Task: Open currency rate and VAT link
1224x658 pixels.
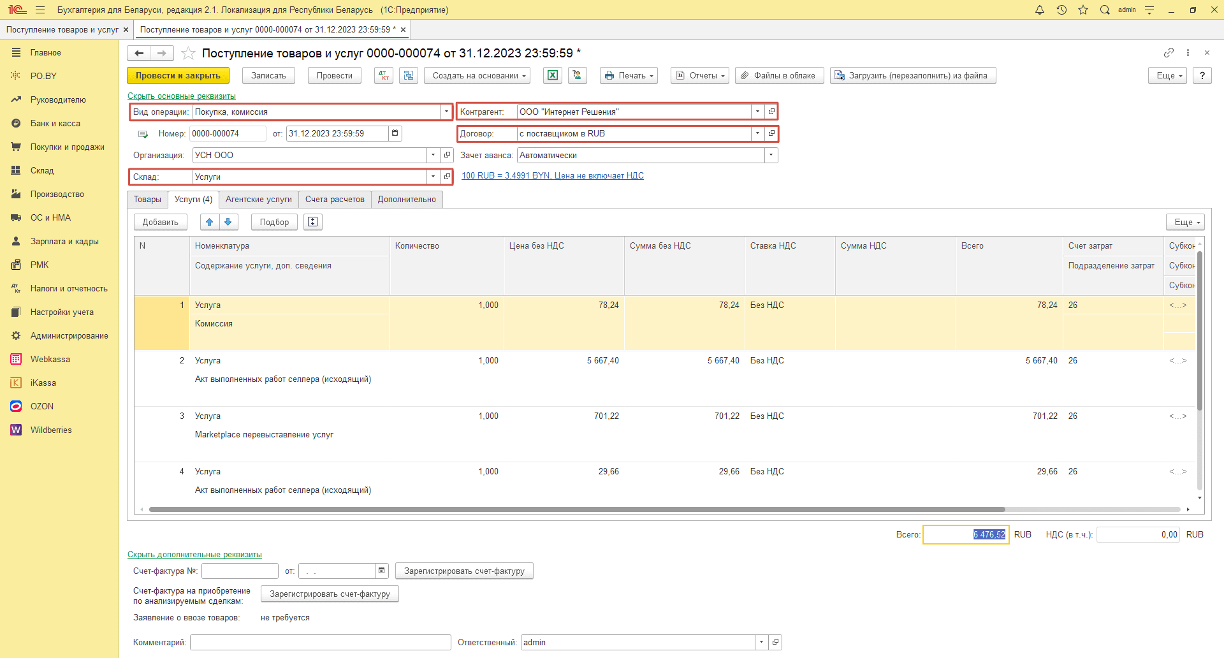Action: (x=553, y=176)
